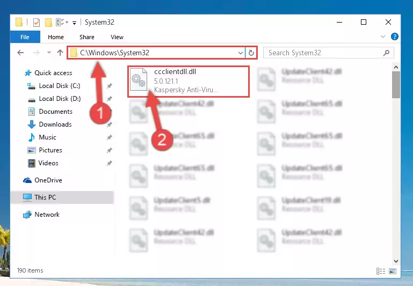Click the New Folder icon in the title bar
Viewport: 413px width, 286px height.
[x=48, y=23]
